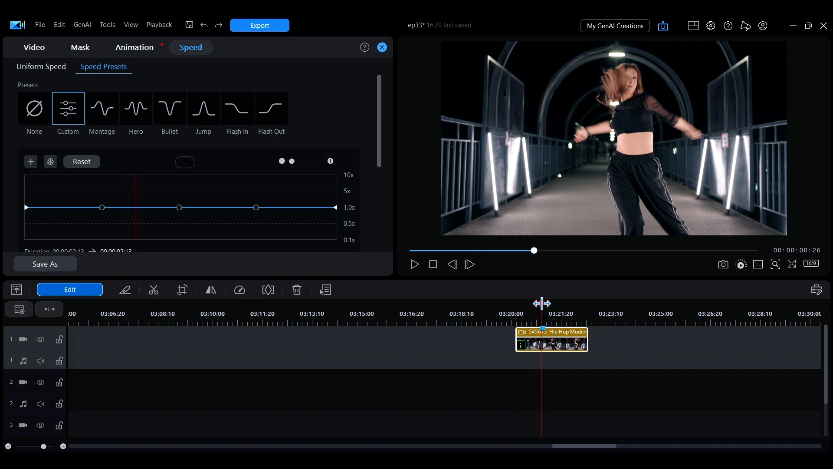The height and width of the screenshot is (469, 833).
Task: Lock video track 3
Action: [59, 425]
